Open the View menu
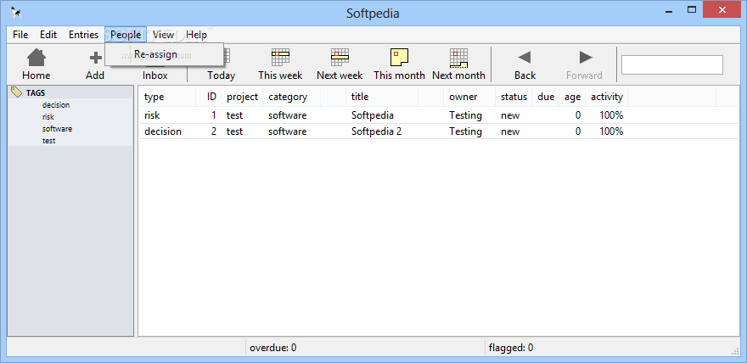747x363 pixels. (163, 35)
